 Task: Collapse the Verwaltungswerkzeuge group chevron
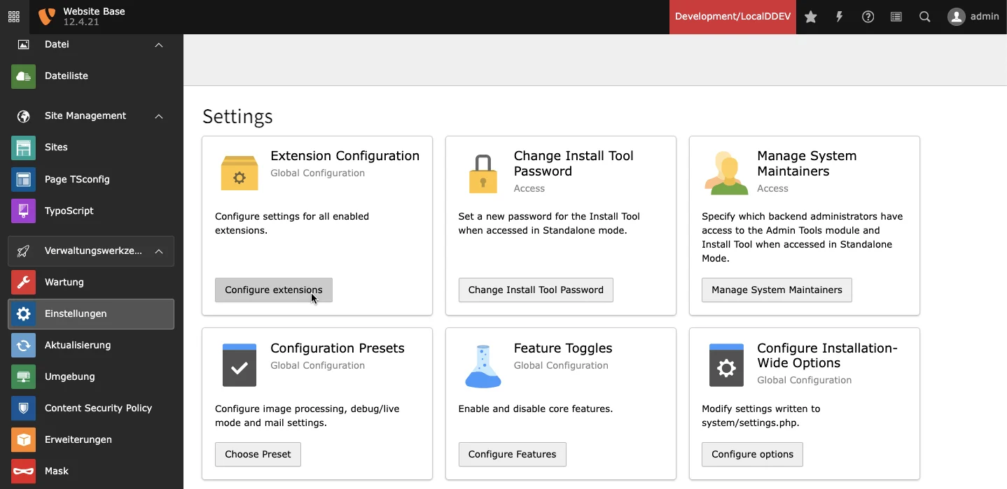tap(159, 251)
